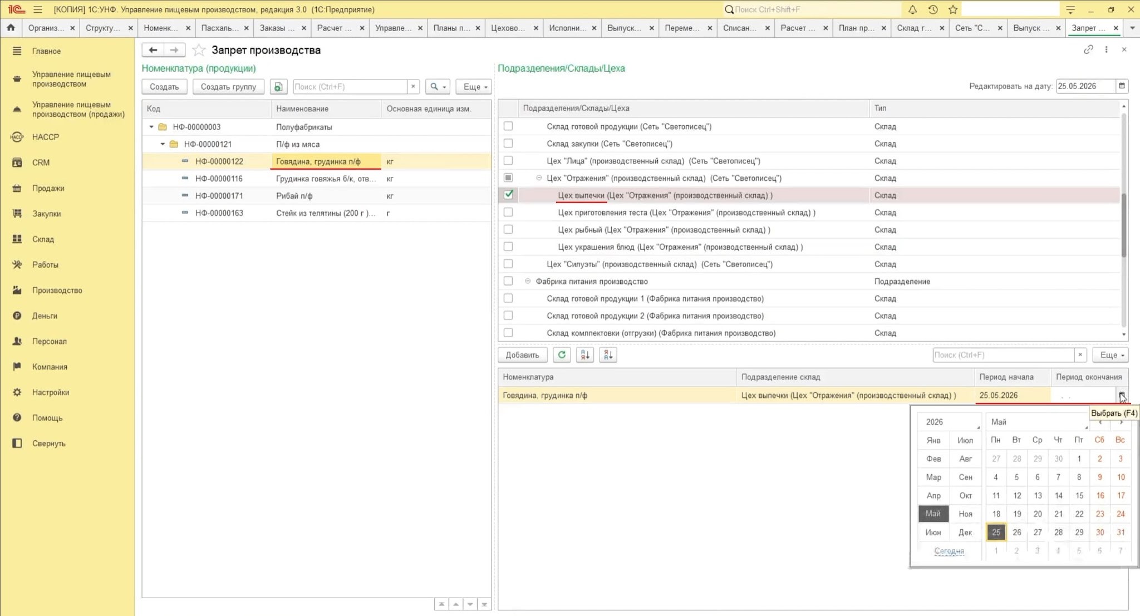Open the Еще dropdown in Номенклатура panel
This screenshot has width=1140, height=616.
click(x=474, y=87)
